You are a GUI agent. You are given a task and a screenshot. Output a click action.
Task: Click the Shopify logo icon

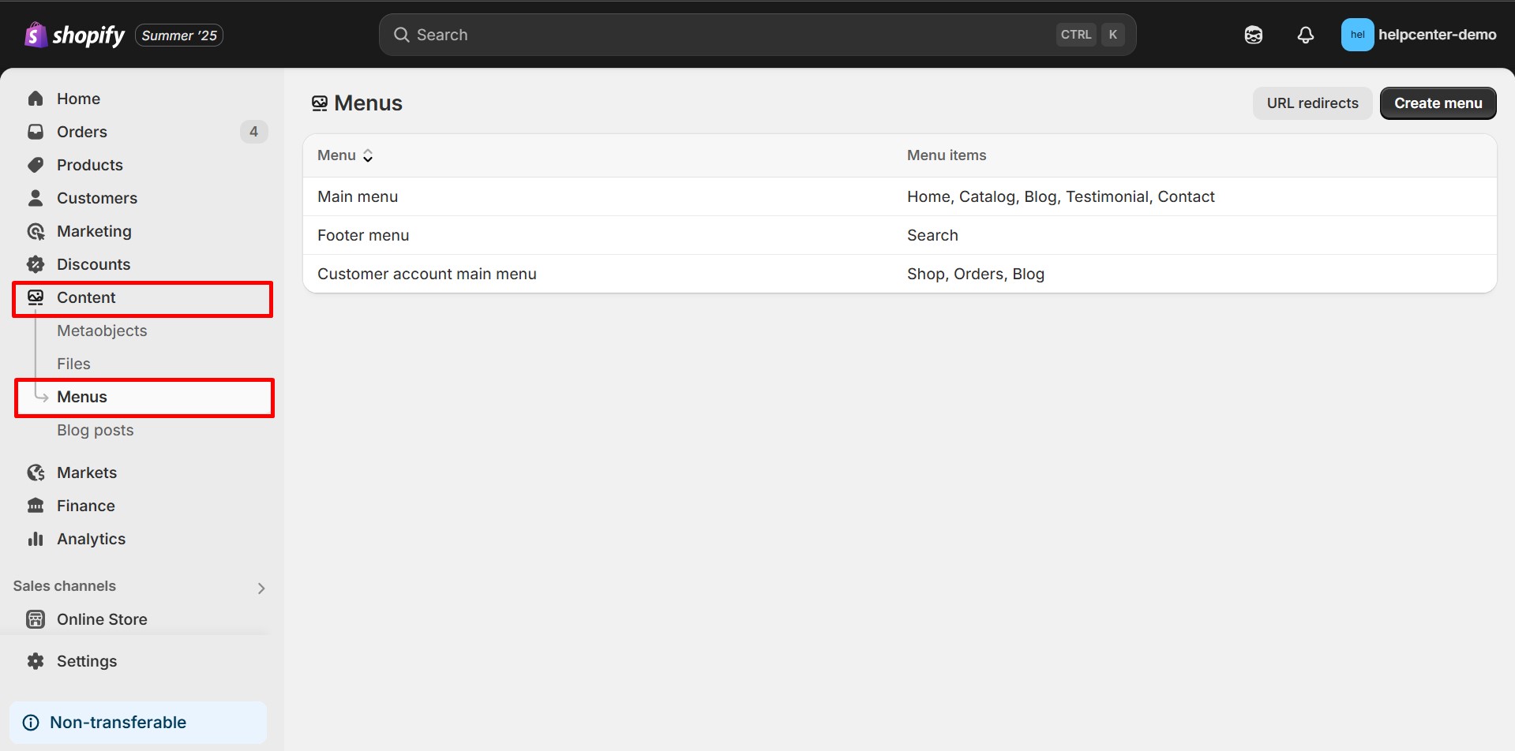coord(36,35)
